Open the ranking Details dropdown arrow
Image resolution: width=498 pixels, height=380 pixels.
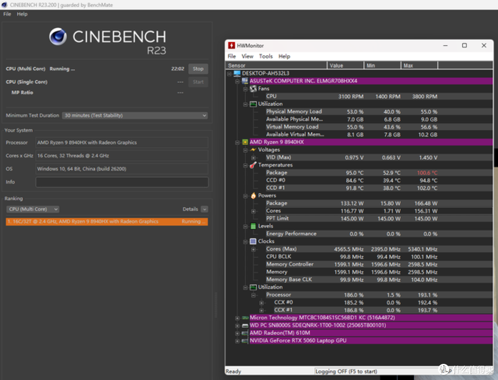click(x=205, y=209)
